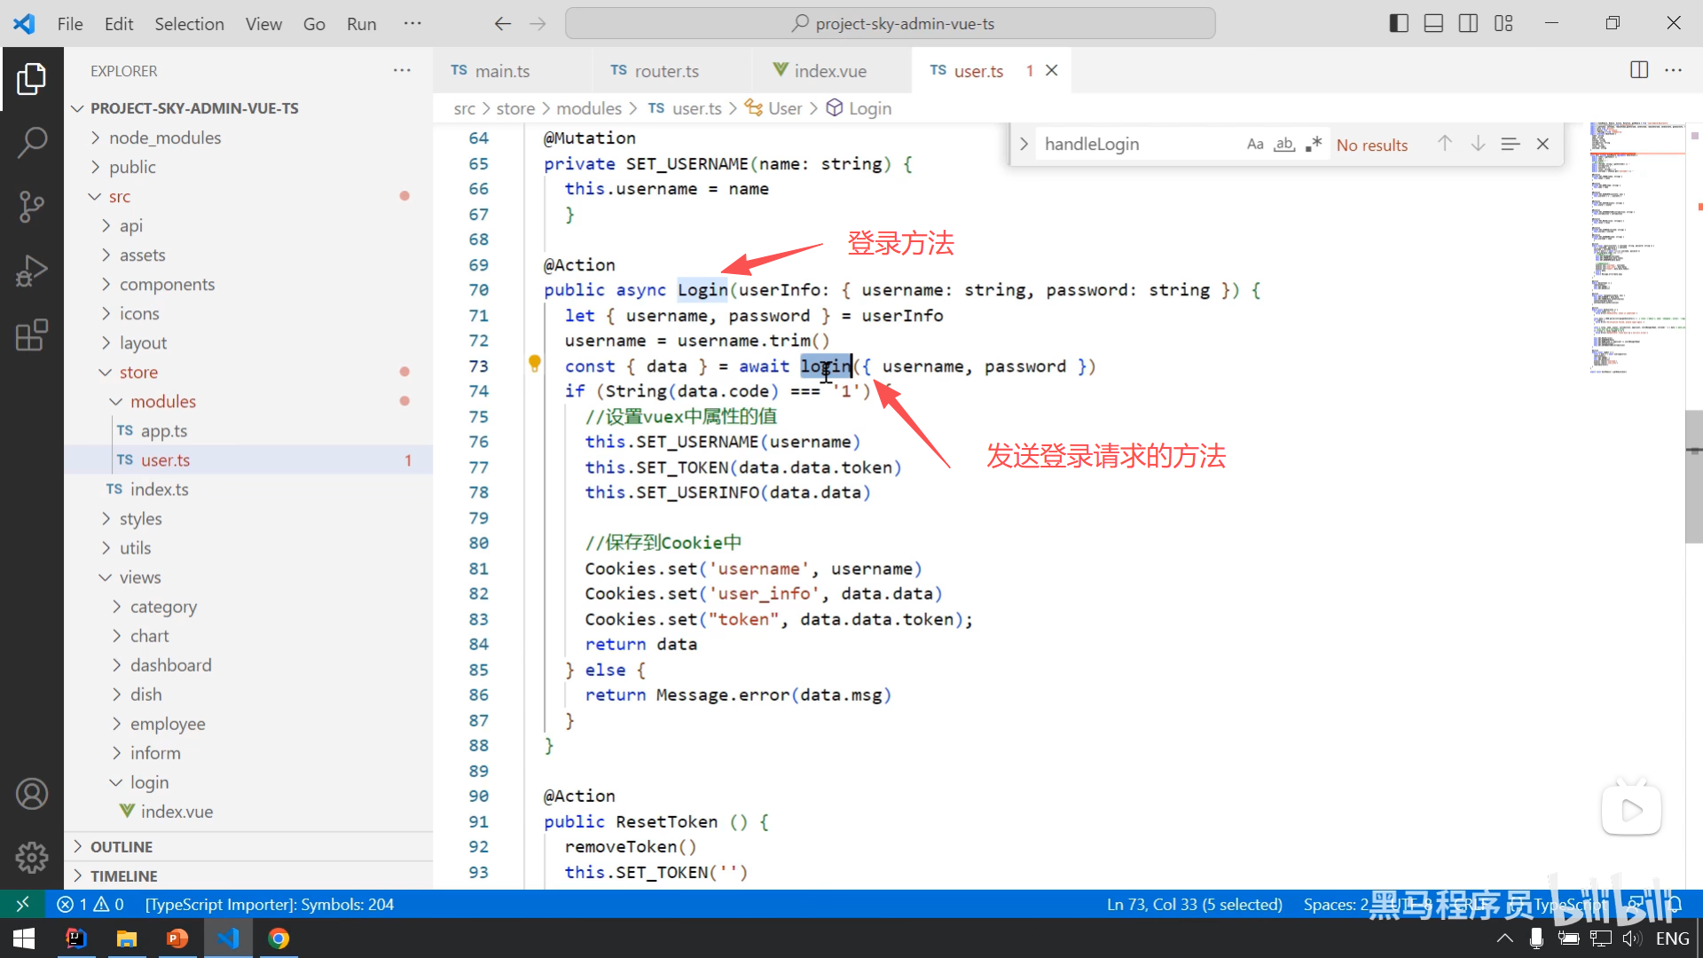Toggle Match Whole Word option
Screen dimensions: 1703x958
[x=1284, y=145]
